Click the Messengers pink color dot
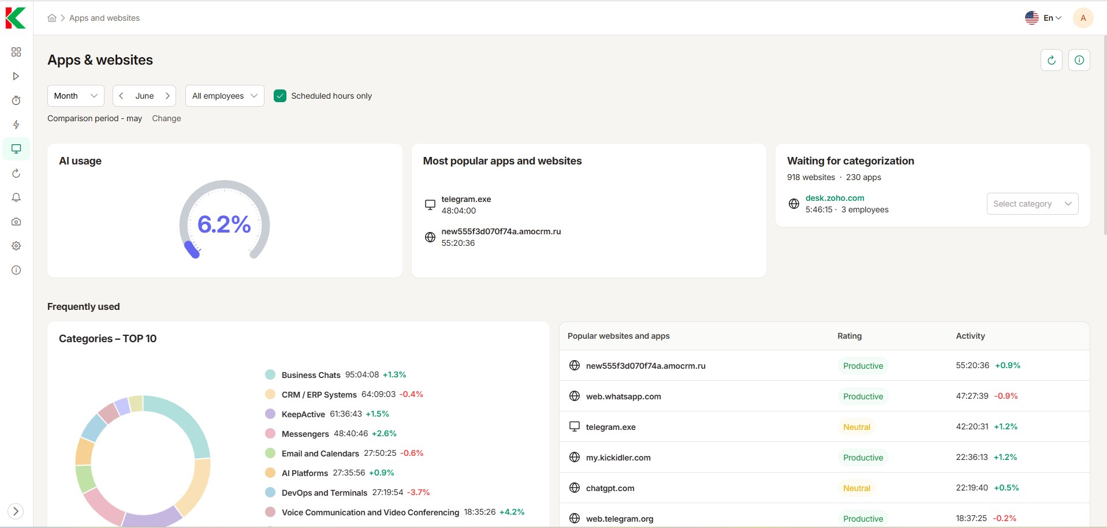 (x=270, y=433)
